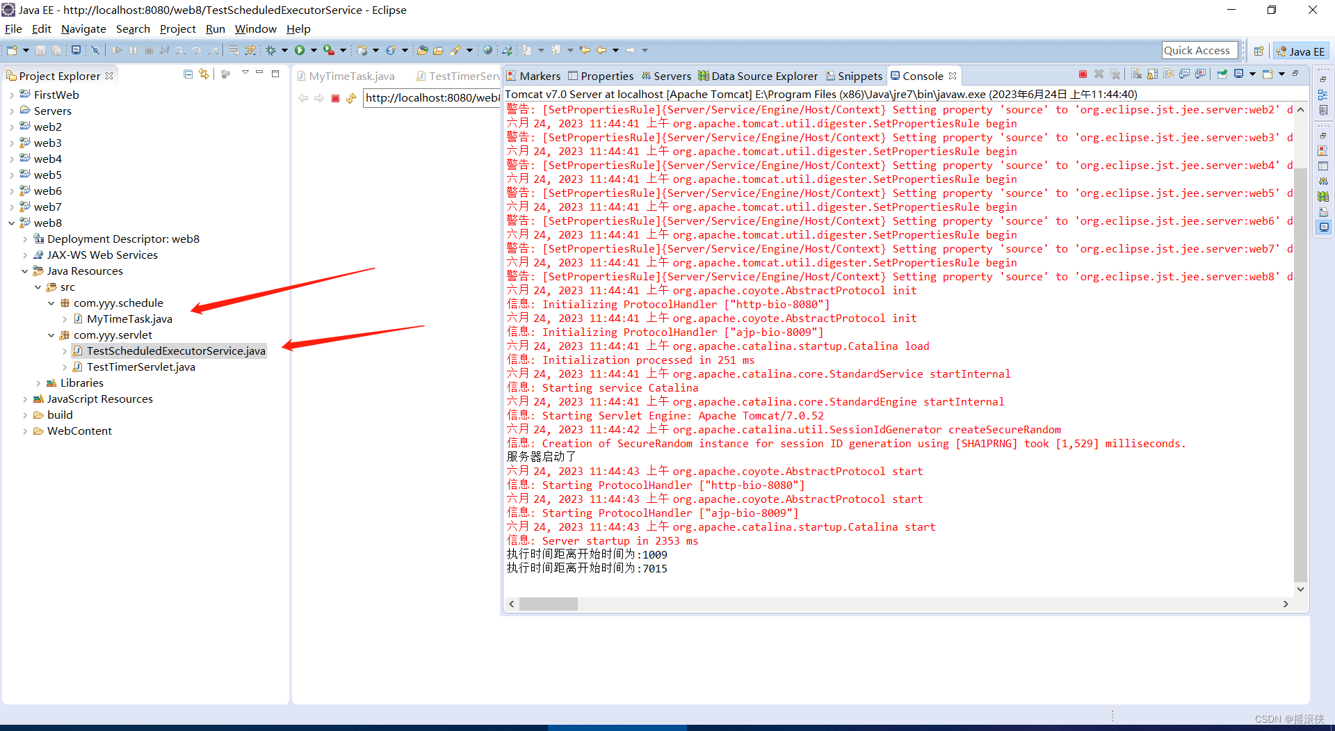Click the Snippets icon in right trim
Viewport: 1335px width, 731px height.
[1323, 211]
